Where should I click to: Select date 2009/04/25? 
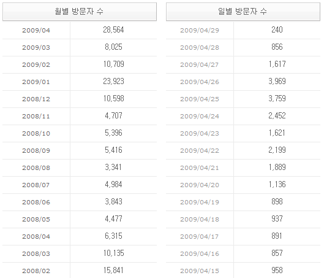(x=200, y=99)
